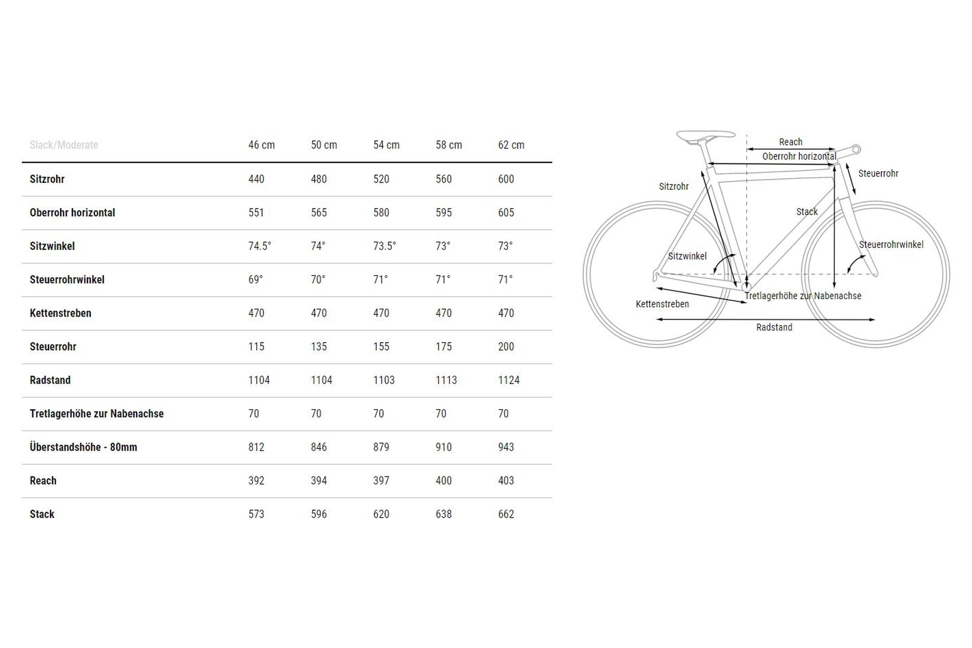Screen dimensions: 972x648
Task: Click the saddle in the bike diagram
Action: pyautogui.click(x=705, y=135)
